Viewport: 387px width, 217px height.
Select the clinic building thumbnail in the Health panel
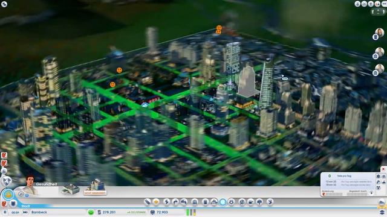point(71,189)
